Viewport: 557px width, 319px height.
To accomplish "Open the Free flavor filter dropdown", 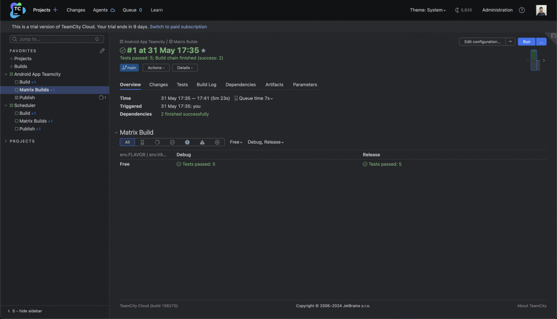I will click(x=236, y=142).
